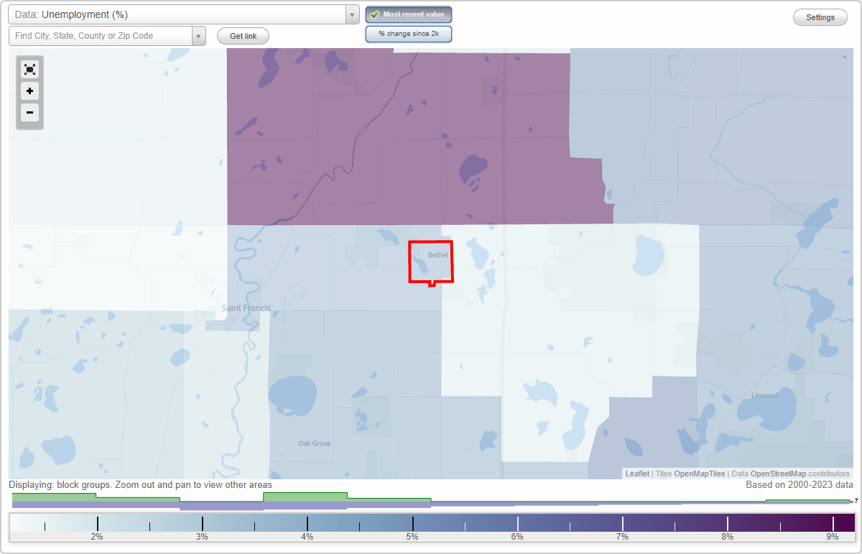Switch to % change since 2k view
Screen dimensions: 862x554
pyautogui.click(x=409, y=33)
